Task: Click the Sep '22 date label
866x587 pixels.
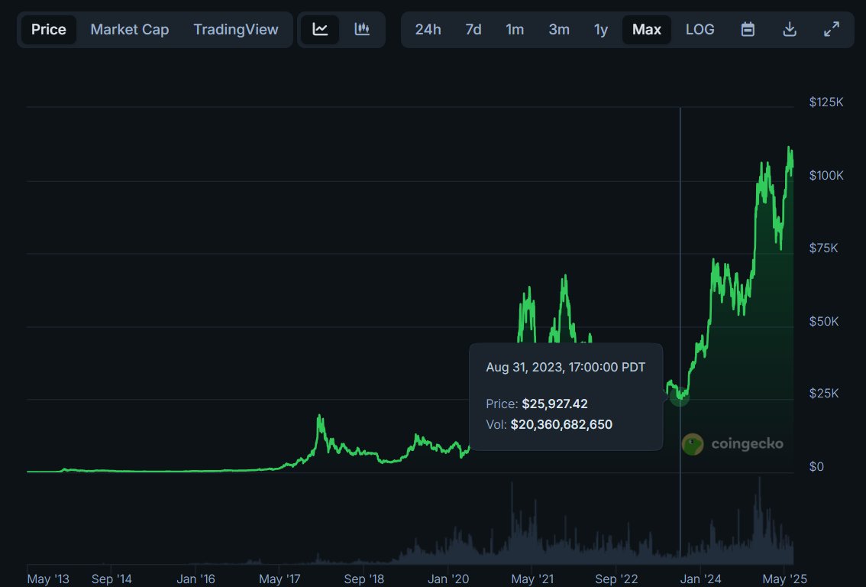Action: pos(616,579)
